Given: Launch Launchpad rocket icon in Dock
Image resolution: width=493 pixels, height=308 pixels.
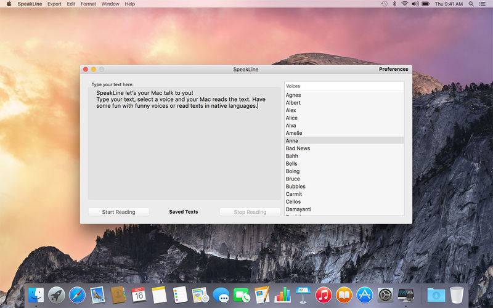Looking at the screenshot, I should coord(57,295).
